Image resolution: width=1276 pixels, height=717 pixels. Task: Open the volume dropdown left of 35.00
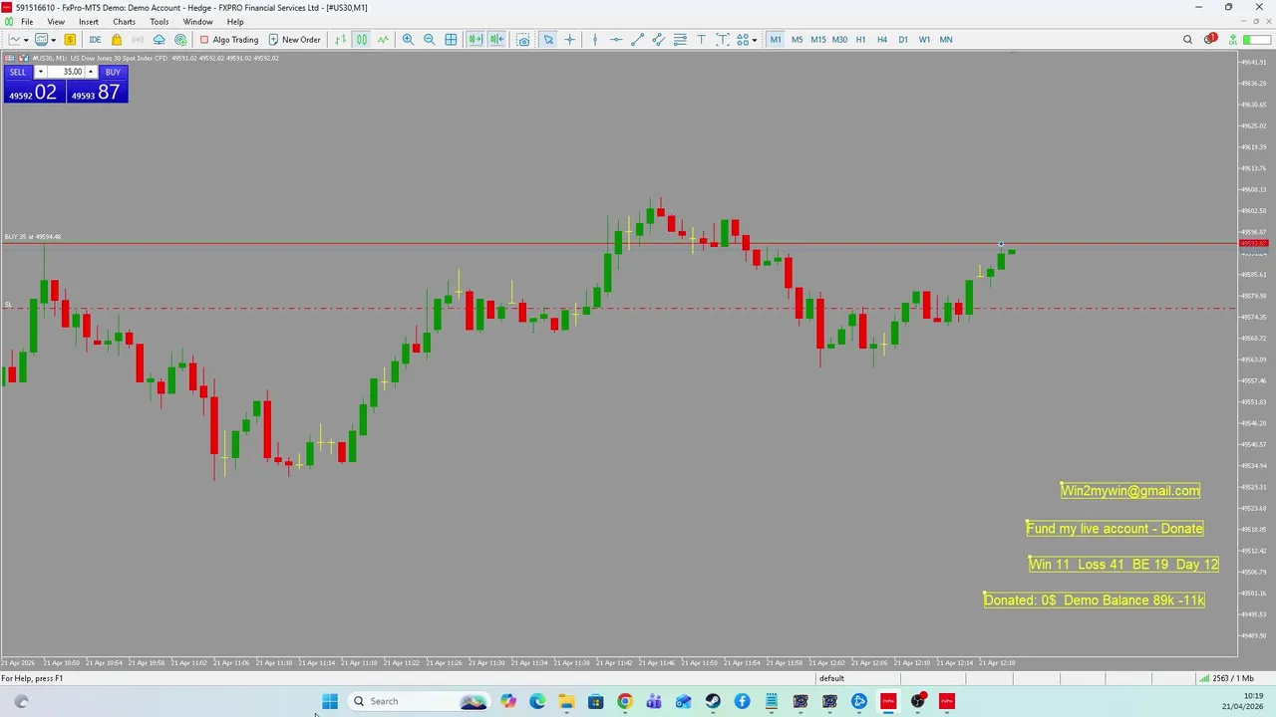(x=40, y=73)
